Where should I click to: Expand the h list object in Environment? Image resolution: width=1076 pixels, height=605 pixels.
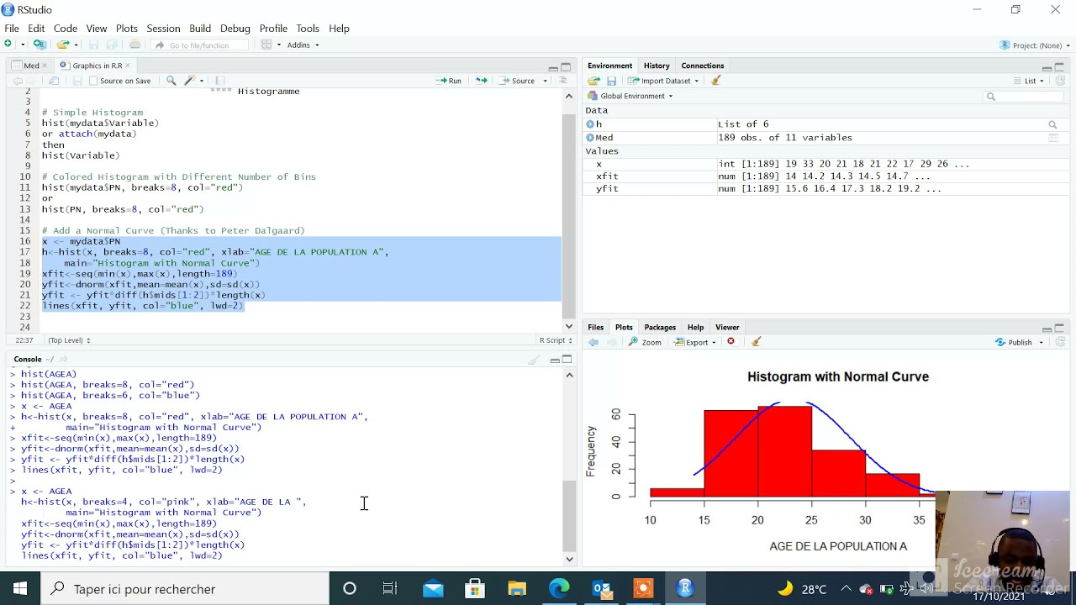point(590,124)
